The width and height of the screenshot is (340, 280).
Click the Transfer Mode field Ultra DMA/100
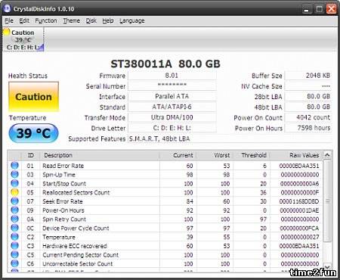pyautogui.click(x=172, y=117)
